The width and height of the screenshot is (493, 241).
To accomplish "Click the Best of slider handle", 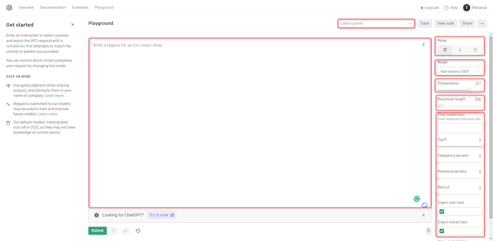I will [x=438, y=194].
